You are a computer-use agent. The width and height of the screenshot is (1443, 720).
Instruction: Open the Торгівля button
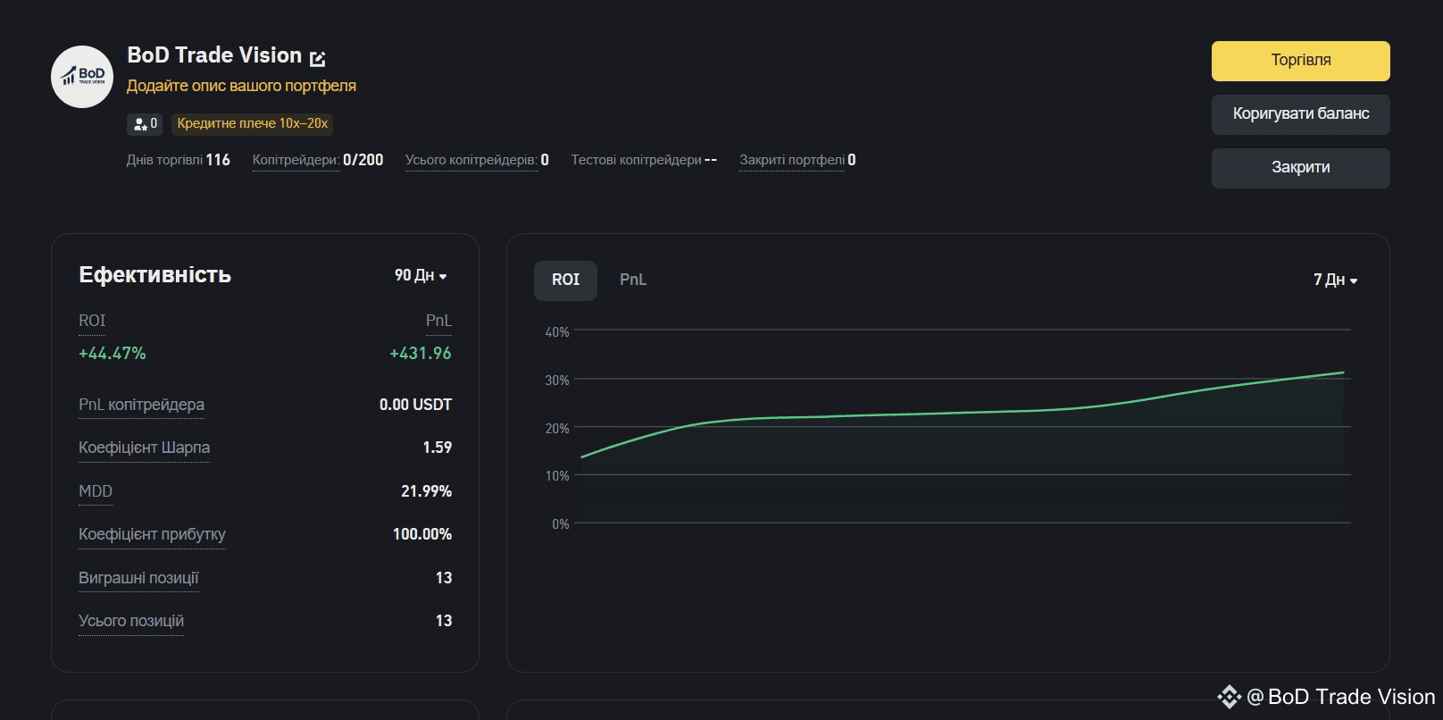click(1300, 61)
